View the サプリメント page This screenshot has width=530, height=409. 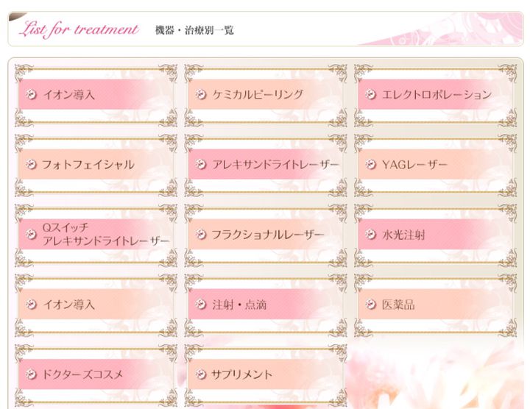click(242, 374)
